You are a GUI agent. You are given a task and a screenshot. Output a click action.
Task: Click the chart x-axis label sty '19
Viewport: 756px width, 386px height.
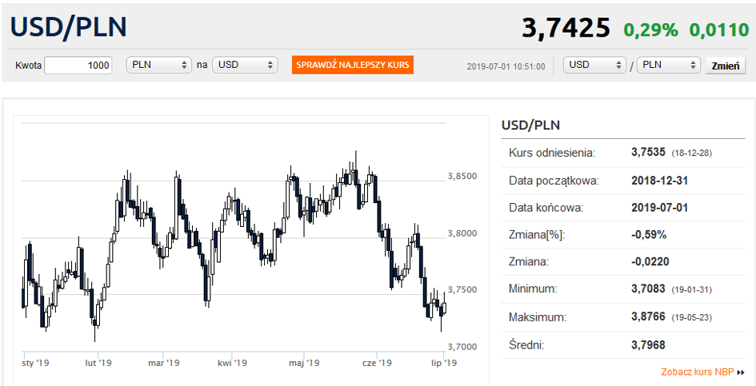tap(36, 362)
